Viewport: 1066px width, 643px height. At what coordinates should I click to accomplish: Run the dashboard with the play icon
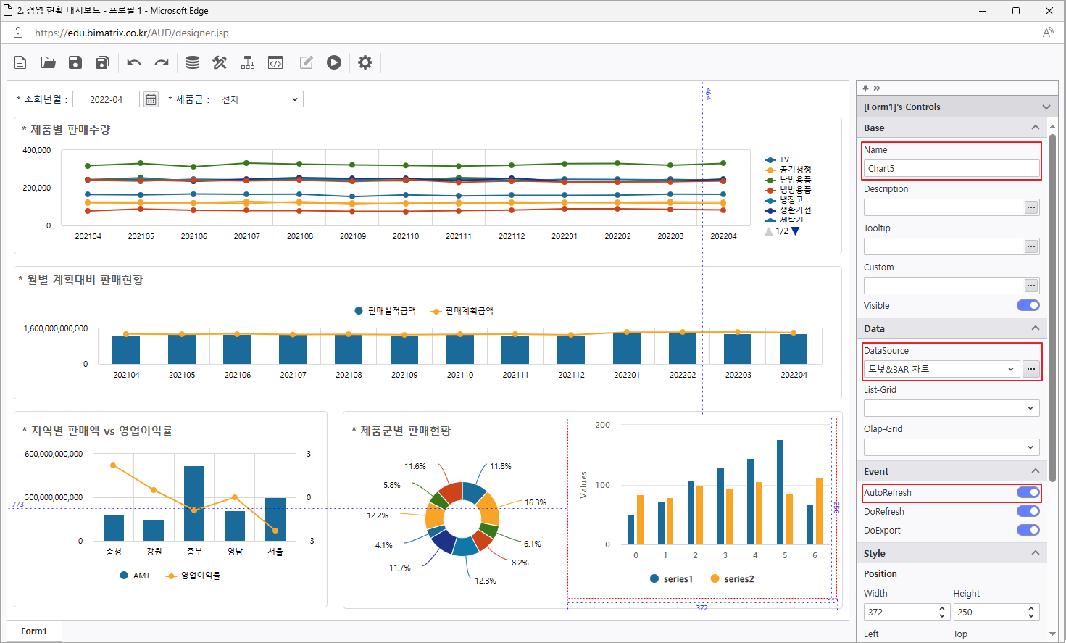tap(333, 62)
